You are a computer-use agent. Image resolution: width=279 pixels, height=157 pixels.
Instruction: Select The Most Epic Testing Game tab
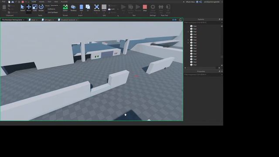pyautogui.click(x=12, y=20)
